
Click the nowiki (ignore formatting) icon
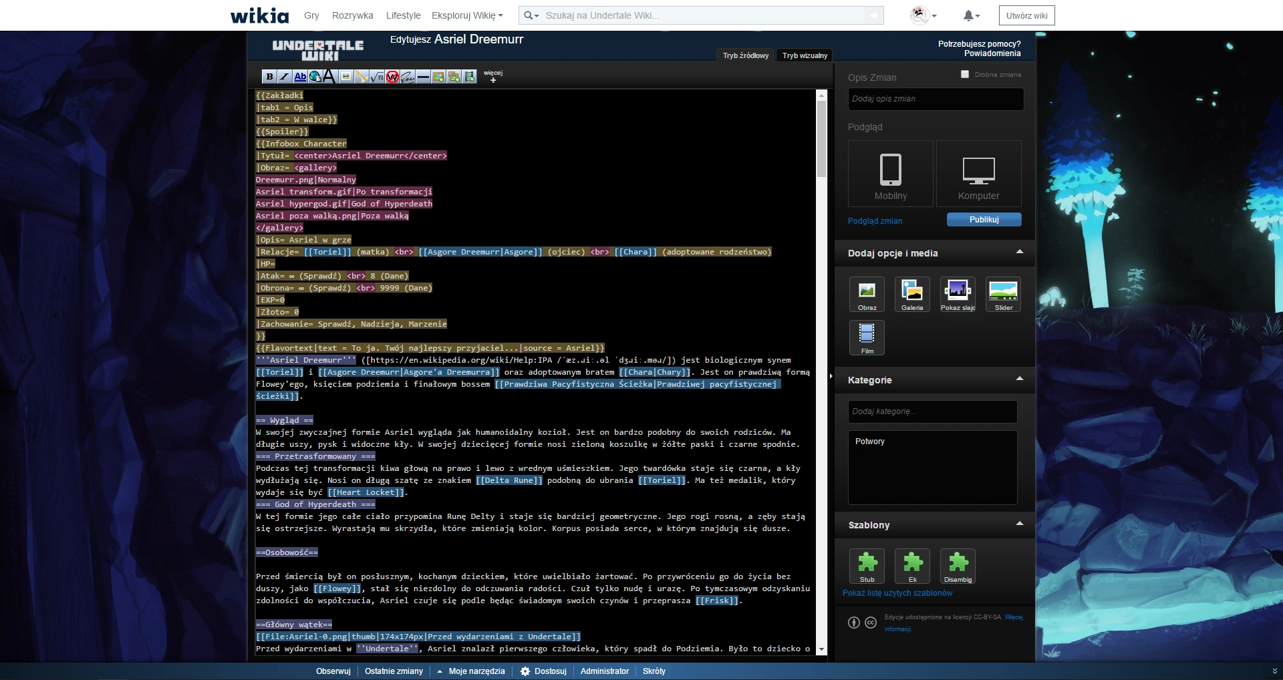392,77
